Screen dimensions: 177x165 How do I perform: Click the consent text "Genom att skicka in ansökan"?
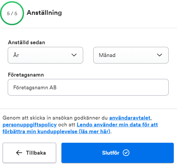pyautogui.click(x=38, y=118)
